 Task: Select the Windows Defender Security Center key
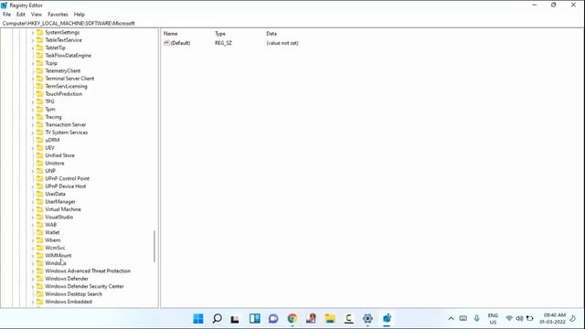(84, 286)
